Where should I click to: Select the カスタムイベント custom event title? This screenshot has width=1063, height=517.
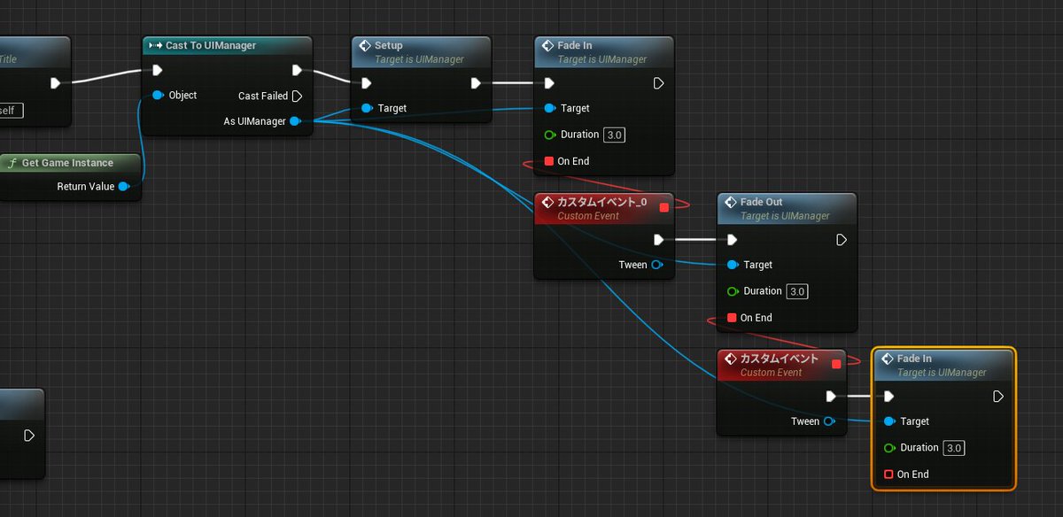[780, 359]
